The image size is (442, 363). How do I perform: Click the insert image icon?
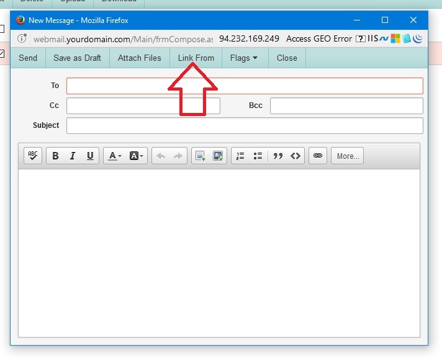pyautogui.click(x=218, y=156)
